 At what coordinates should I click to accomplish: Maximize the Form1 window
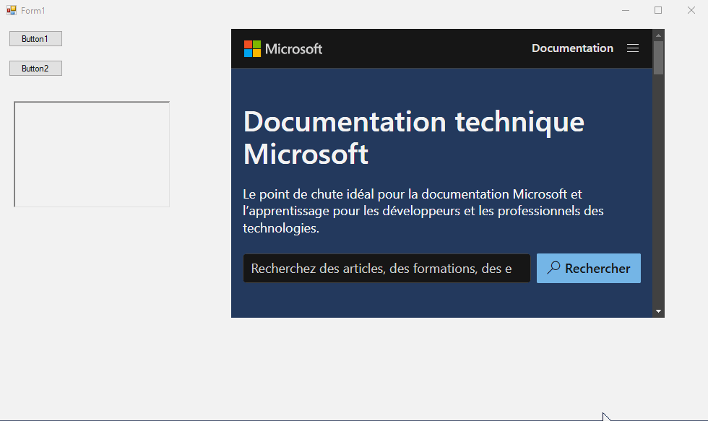click(658, 10)
